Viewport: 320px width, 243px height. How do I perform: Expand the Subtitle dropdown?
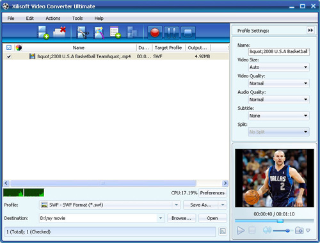pos(305,116)
